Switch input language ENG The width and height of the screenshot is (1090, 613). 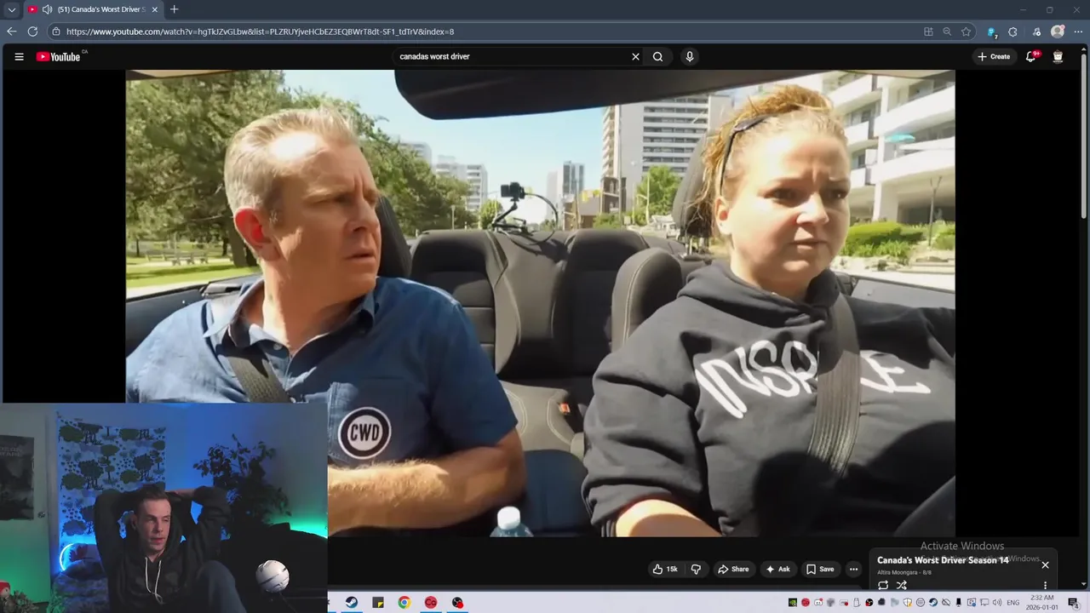(x=1013, y=603)
